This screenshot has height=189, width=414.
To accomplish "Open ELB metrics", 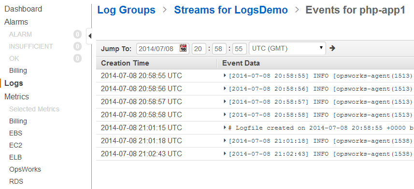I will pyautogui.click(x=15, y=157).
